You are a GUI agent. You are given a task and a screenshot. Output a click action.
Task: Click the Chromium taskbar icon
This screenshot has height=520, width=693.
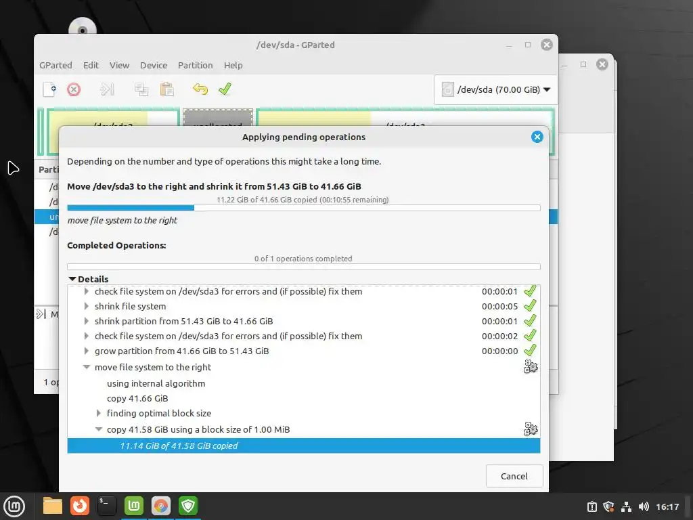click(161, 506)
